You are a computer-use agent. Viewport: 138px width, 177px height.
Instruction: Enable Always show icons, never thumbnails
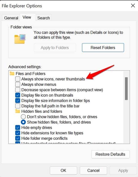17,79
